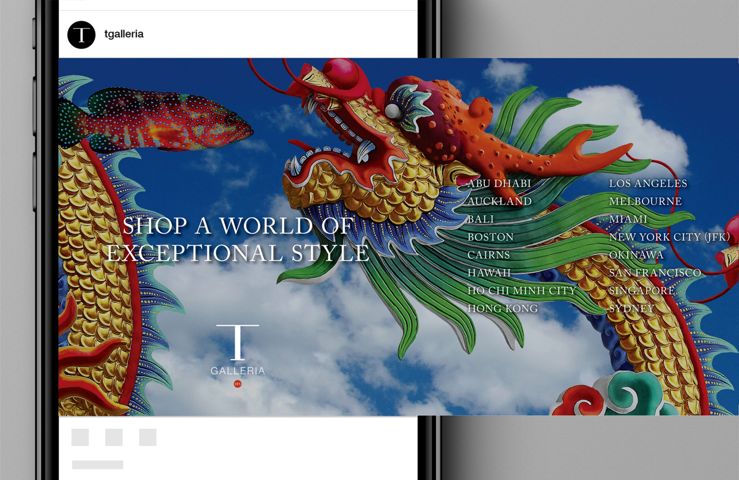Pick OKINAWA in the city list
The width and height of the screenshot is (739, 480).
[x=636, y=255]
